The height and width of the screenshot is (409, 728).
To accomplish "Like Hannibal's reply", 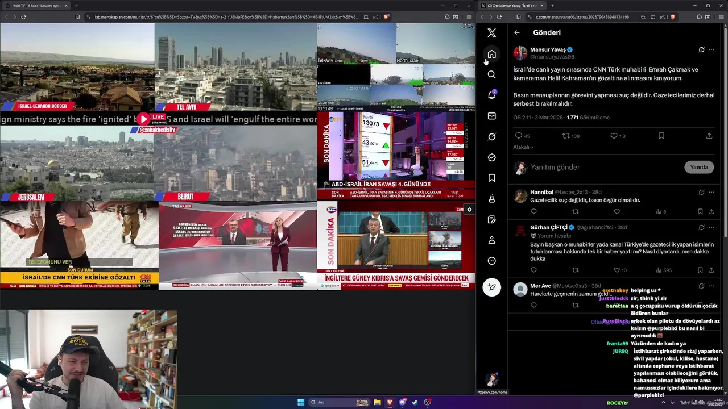I will pos(617,211).
